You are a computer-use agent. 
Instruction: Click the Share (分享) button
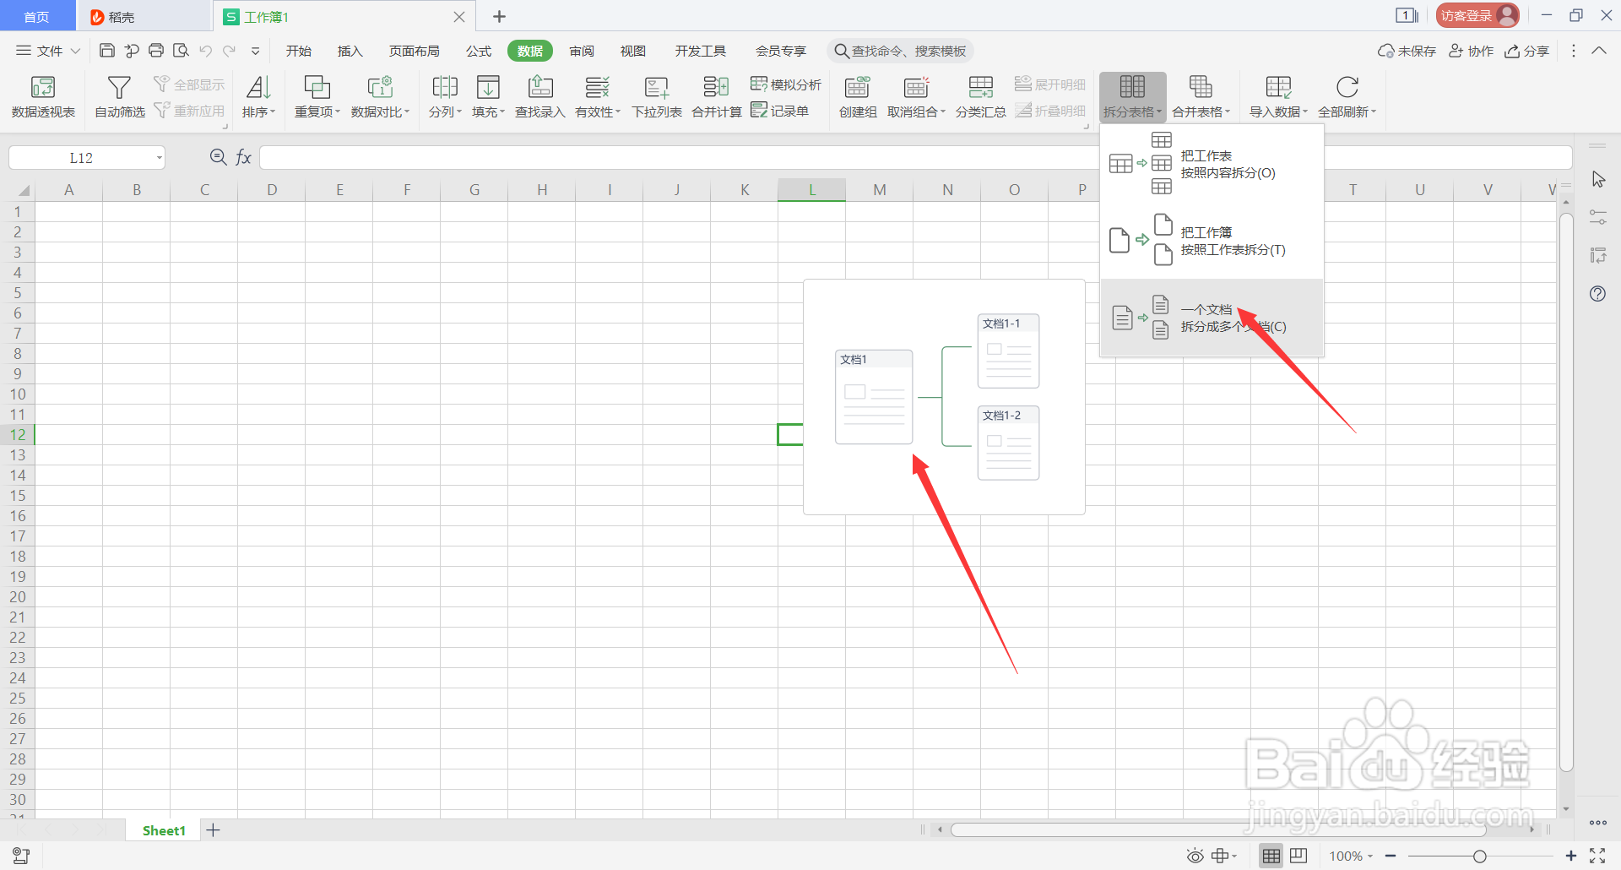click(x=1527, y=51)
